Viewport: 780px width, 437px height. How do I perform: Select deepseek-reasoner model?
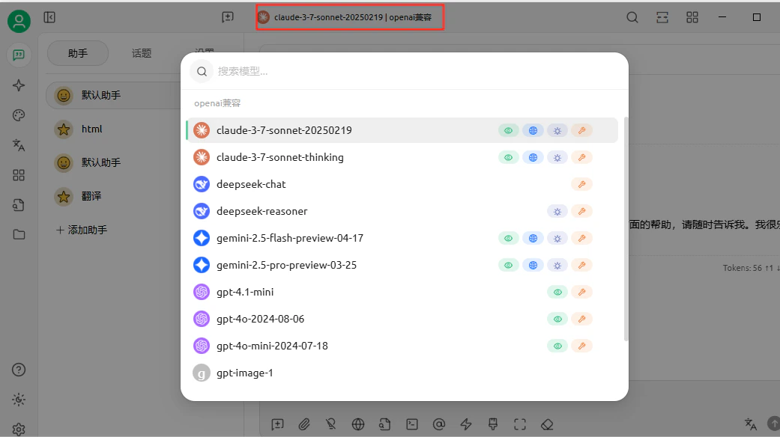402,211
